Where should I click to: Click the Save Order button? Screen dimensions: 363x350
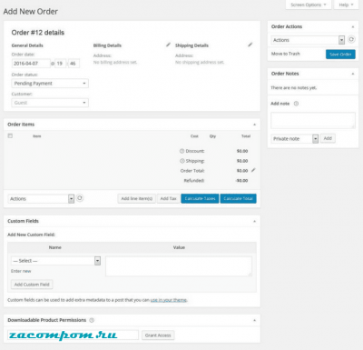tap(340, 55)
